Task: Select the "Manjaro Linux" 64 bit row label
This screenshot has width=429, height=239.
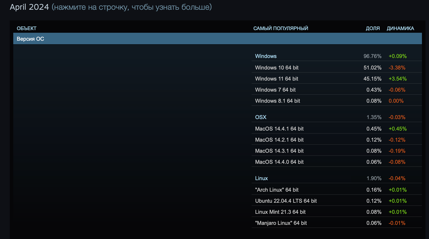Action: (x=281, y=223)
